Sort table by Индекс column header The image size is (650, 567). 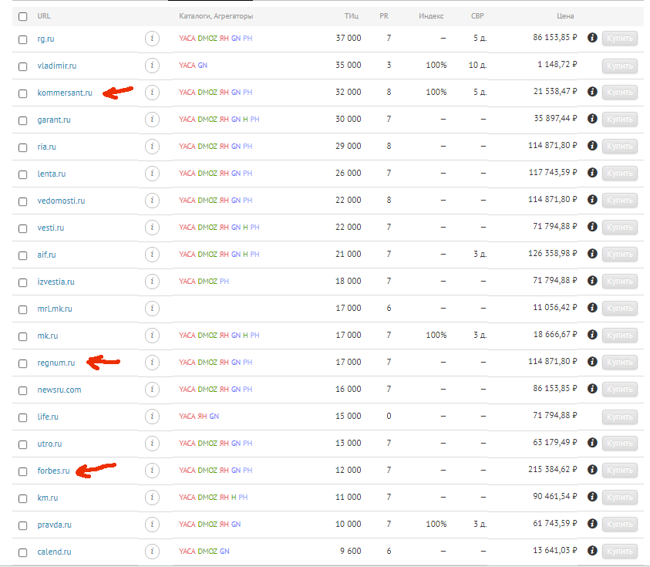click(x=431, y=16)
